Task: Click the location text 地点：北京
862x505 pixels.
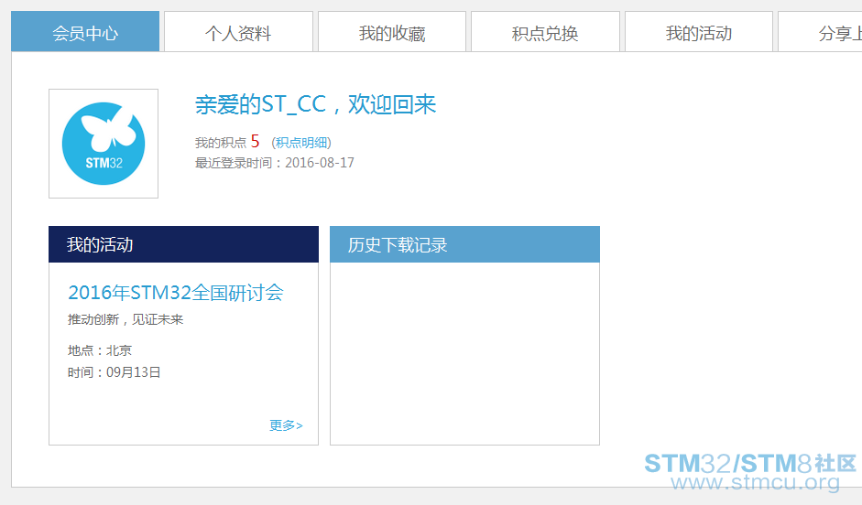Action: [x=100, y=350]
